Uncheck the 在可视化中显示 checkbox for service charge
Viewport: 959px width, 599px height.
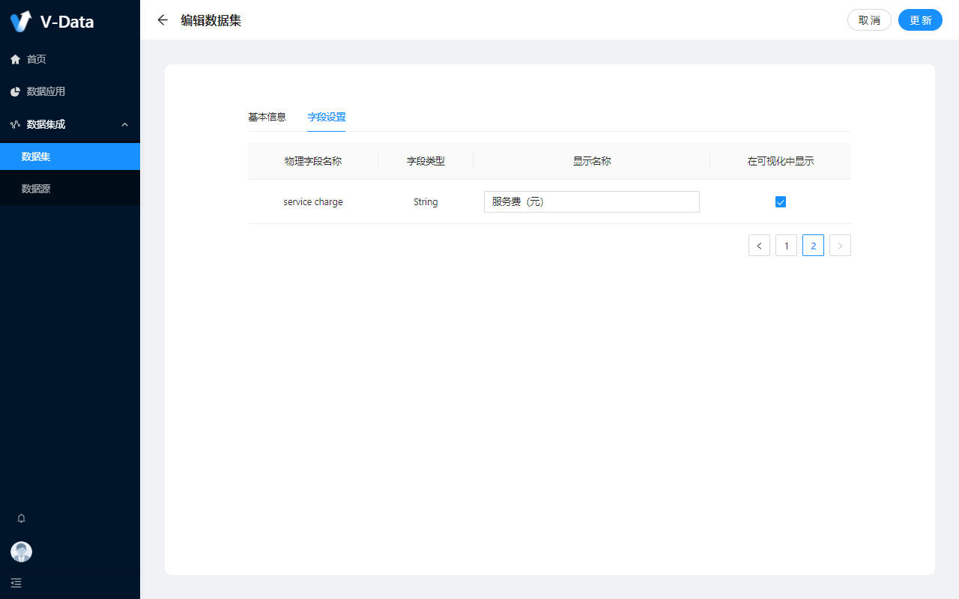click(780, 201)
